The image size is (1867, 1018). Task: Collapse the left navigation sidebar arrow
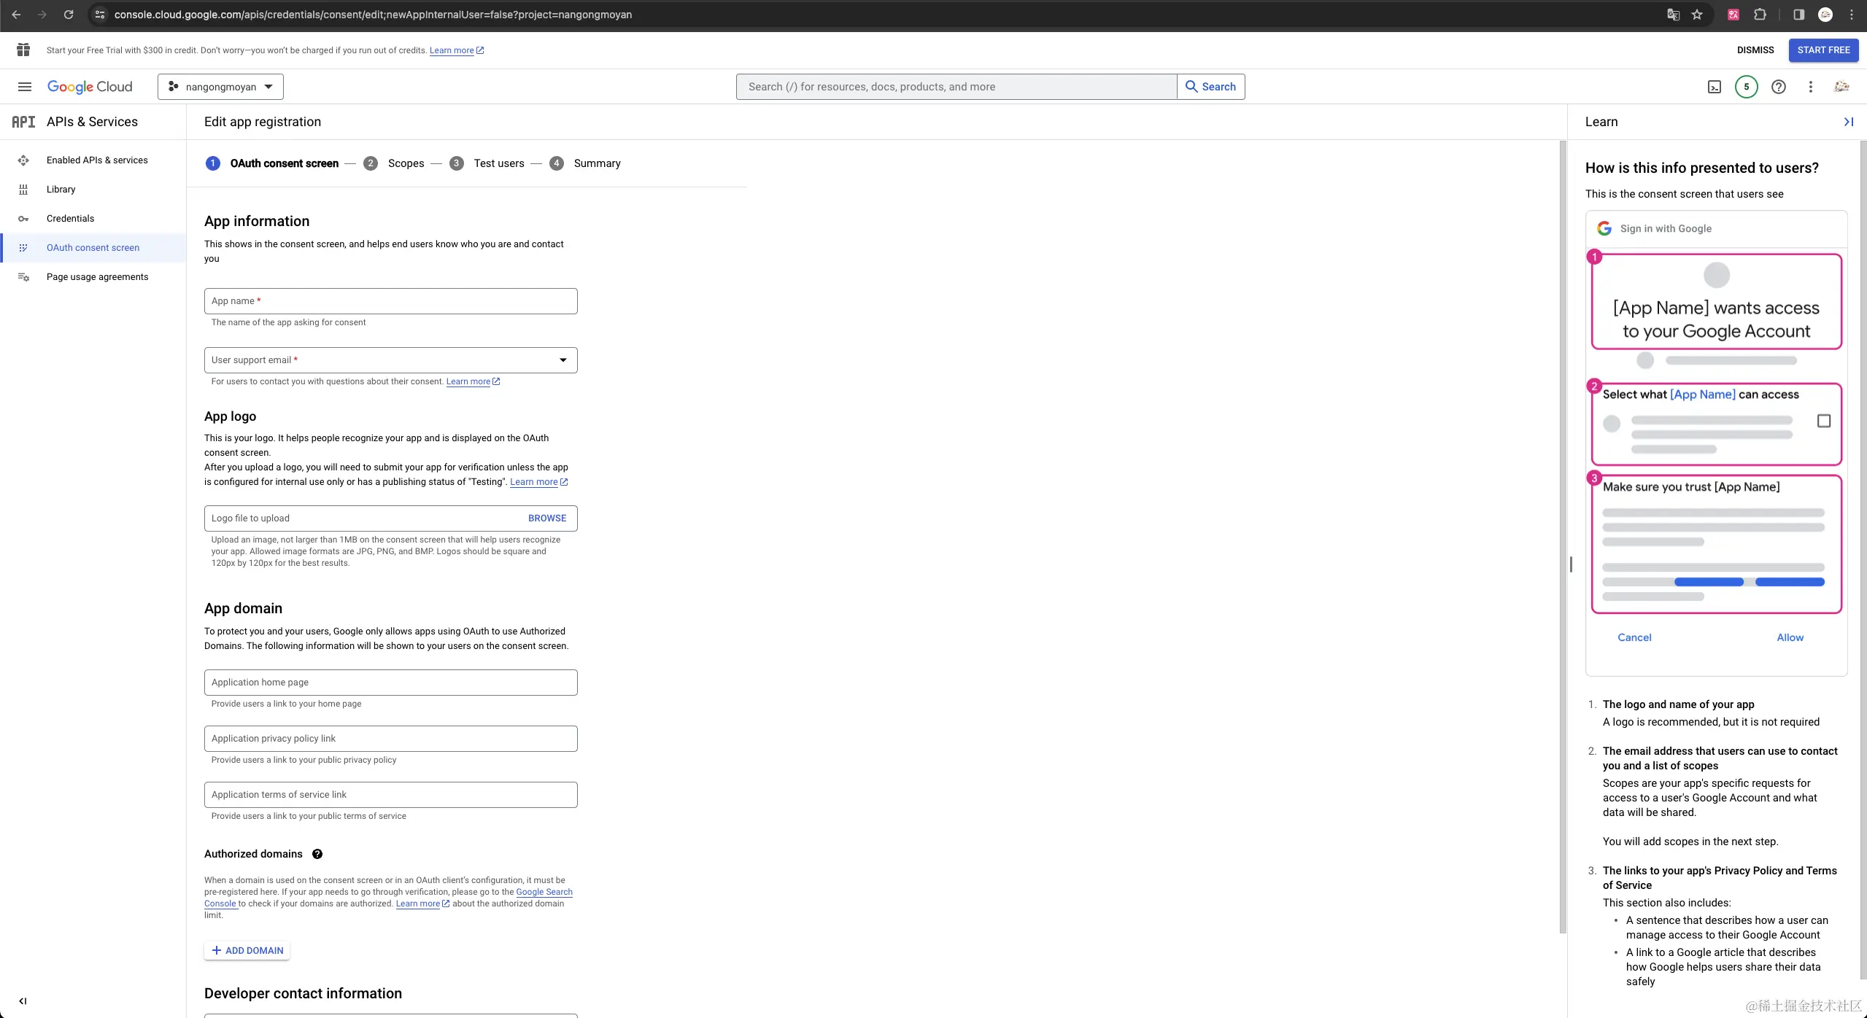click(23, 1001)
